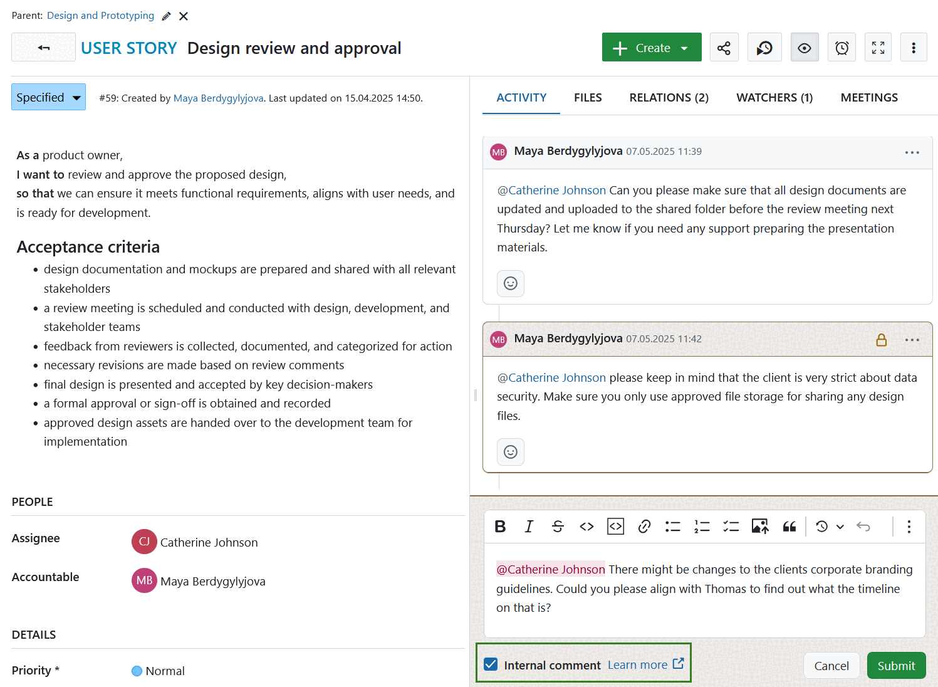Upload an image in the comment editor

(760, 527)
